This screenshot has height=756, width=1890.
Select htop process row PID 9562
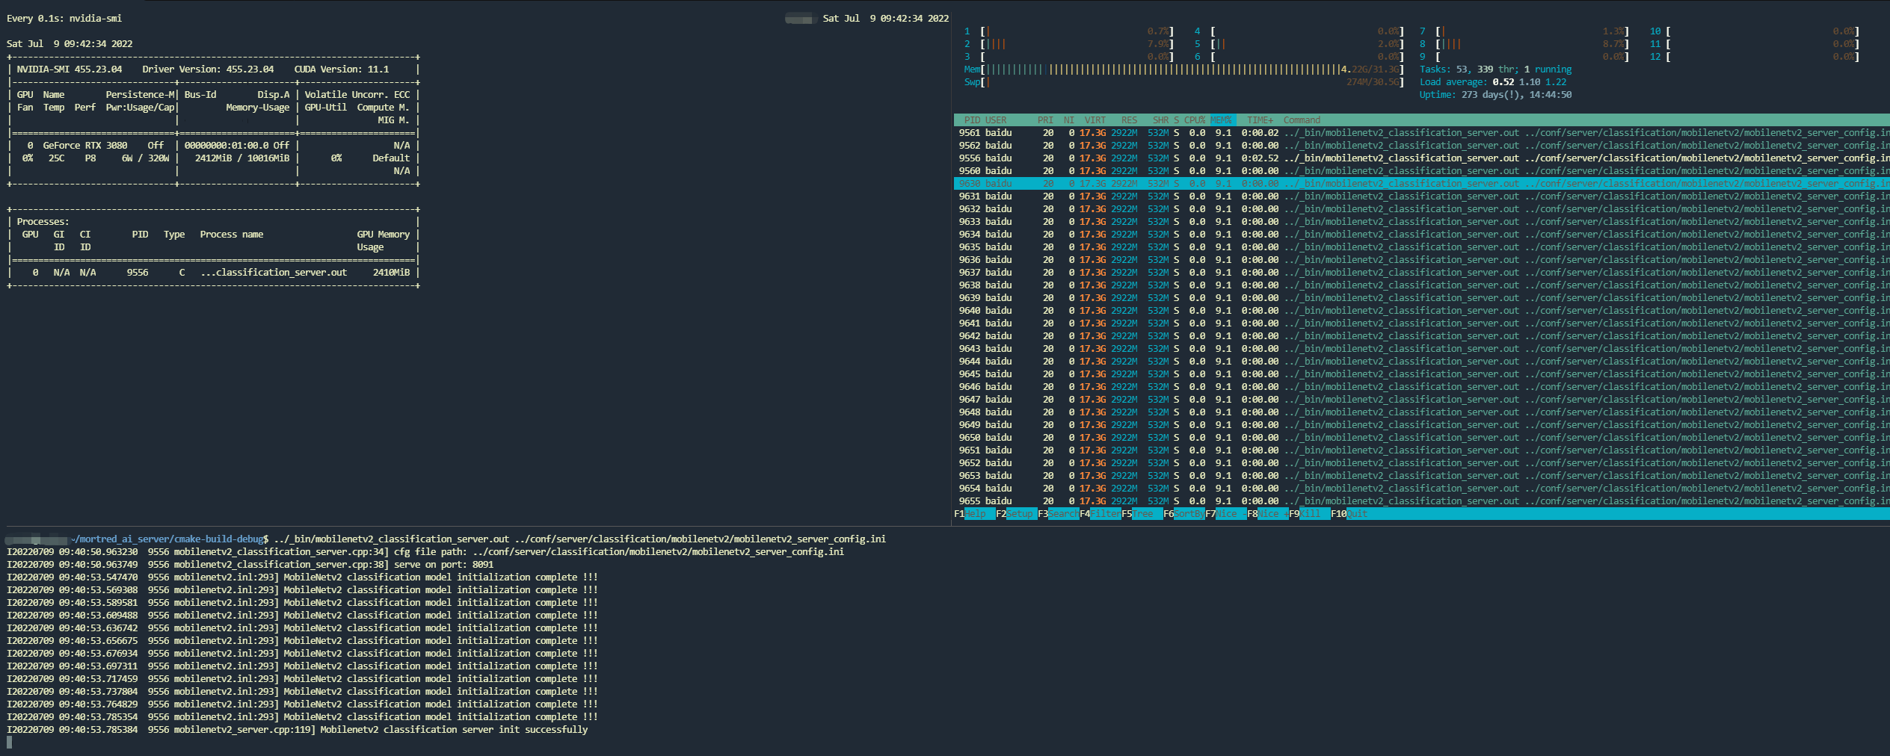coord(1422,146)
